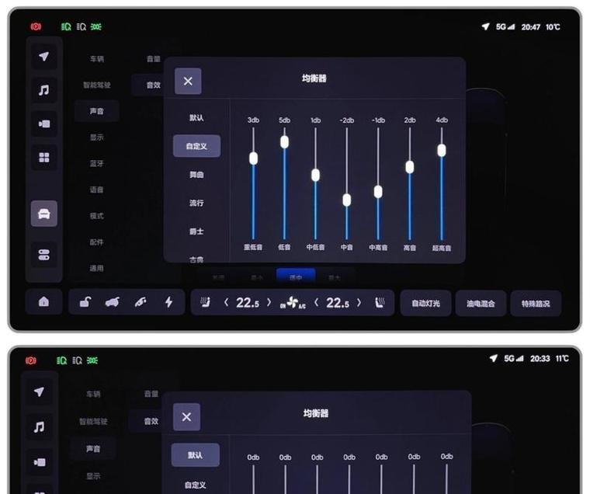Select the 流行 equalizer preset

point(196,203)
